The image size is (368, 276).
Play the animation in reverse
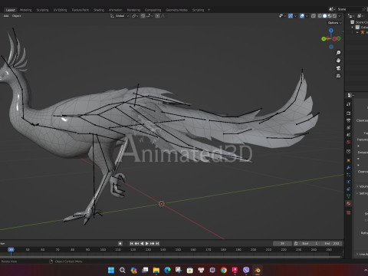(x=142, y=244)
